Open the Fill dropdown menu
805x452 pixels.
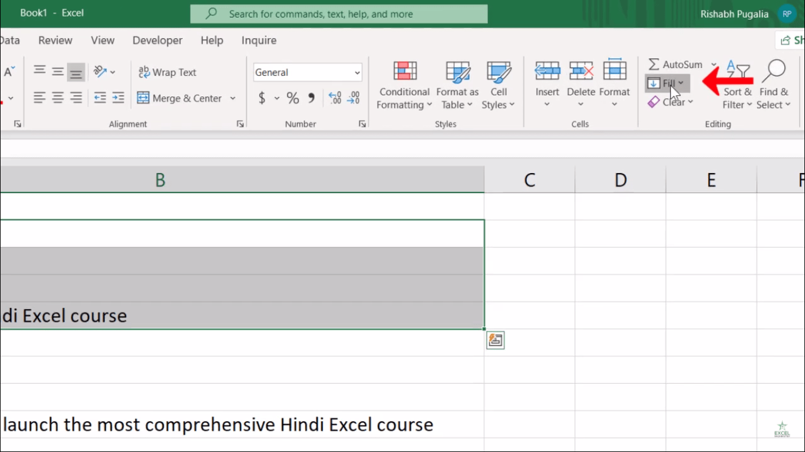(667, 83)
